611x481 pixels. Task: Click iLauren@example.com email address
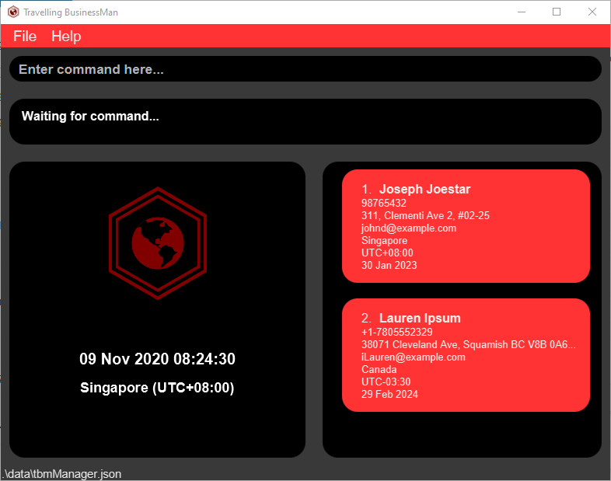click(413, 357)
